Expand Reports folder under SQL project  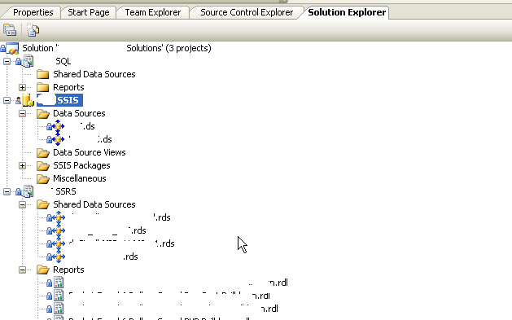[x=22, y=87]
